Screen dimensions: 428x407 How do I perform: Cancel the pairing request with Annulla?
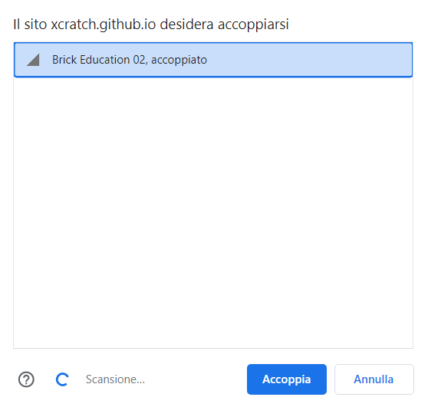pyautogui.click(x=374, y=379)
